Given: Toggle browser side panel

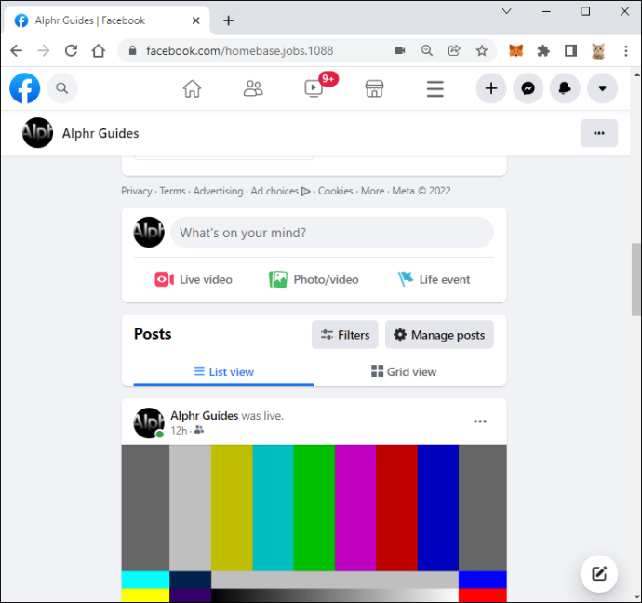Looking at the screenshot, I should point(570,51).
